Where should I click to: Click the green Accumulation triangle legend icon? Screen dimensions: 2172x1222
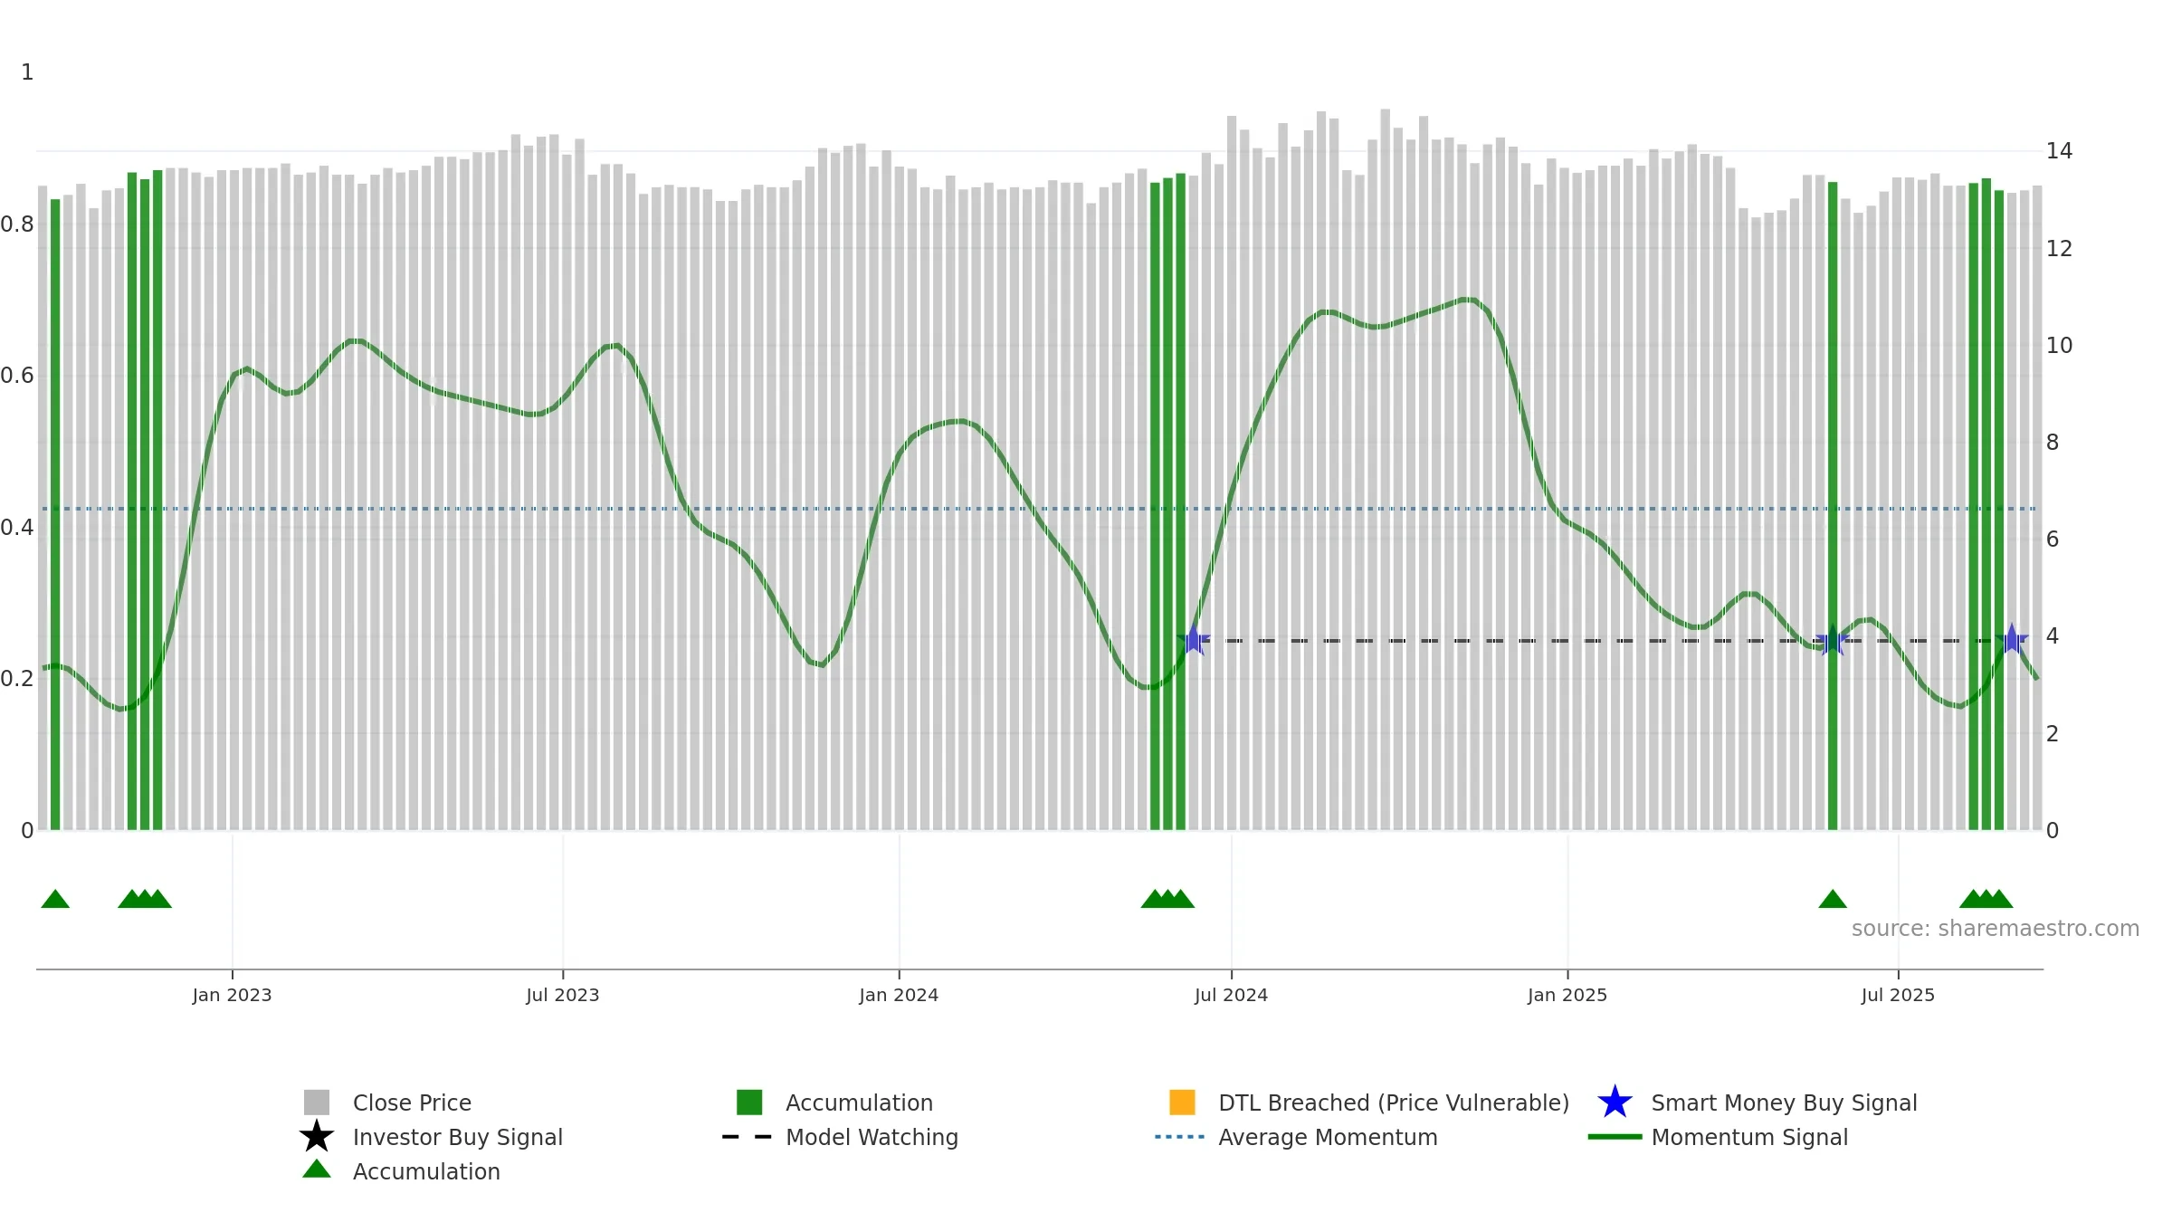click(x=317, y=1169)
